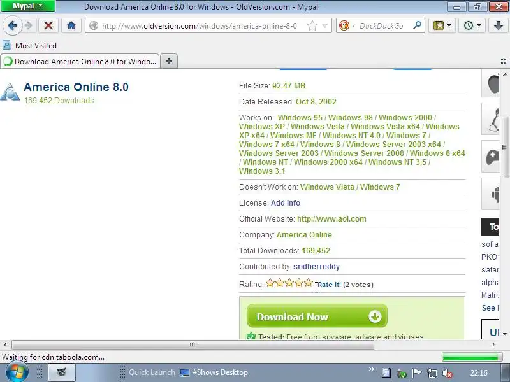The image size is (510, 382).
Task: Open the Most Visited bookmarks folder
Action: point(30,45)
